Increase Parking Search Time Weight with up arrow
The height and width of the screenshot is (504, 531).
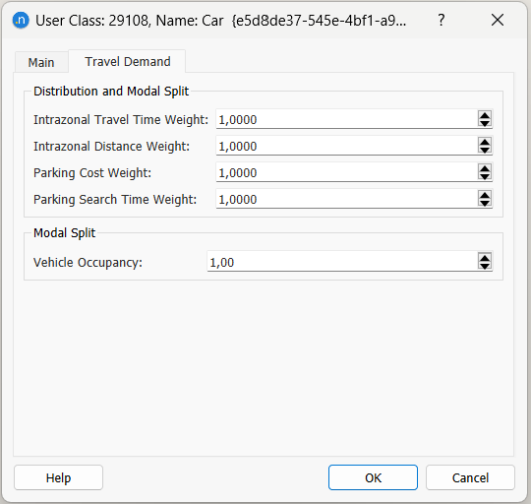[485, 195]
